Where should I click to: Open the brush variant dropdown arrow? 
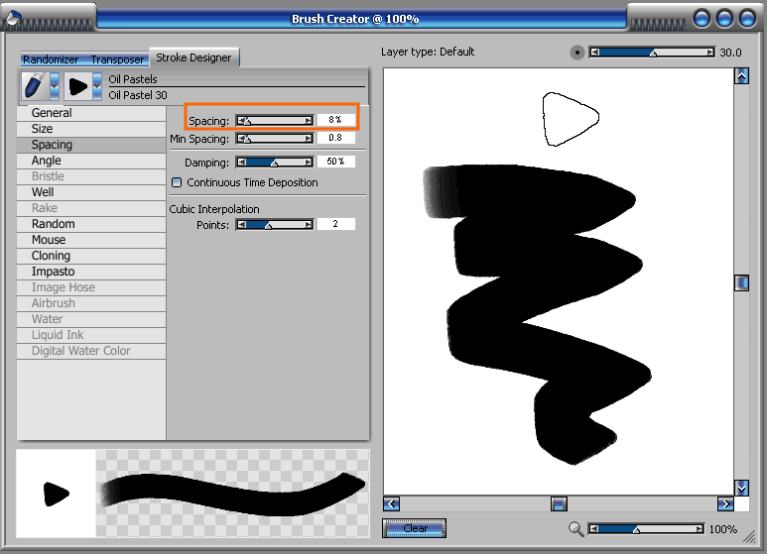(x=97, y=86)
